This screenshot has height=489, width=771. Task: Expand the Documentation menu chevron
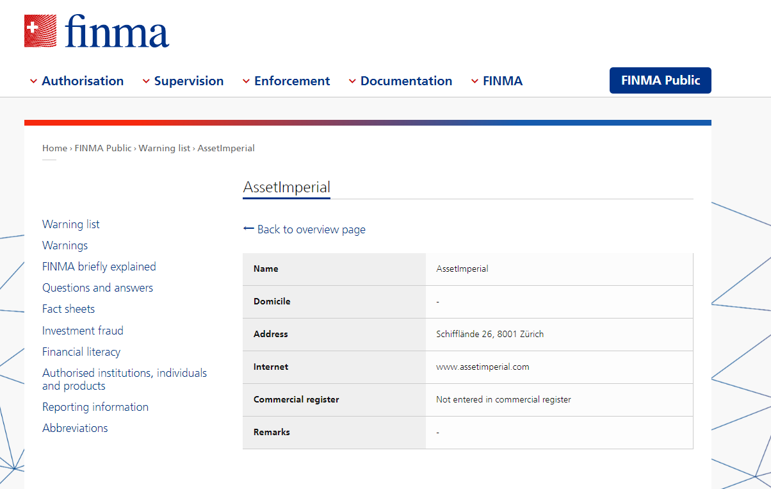coord(352,81)
